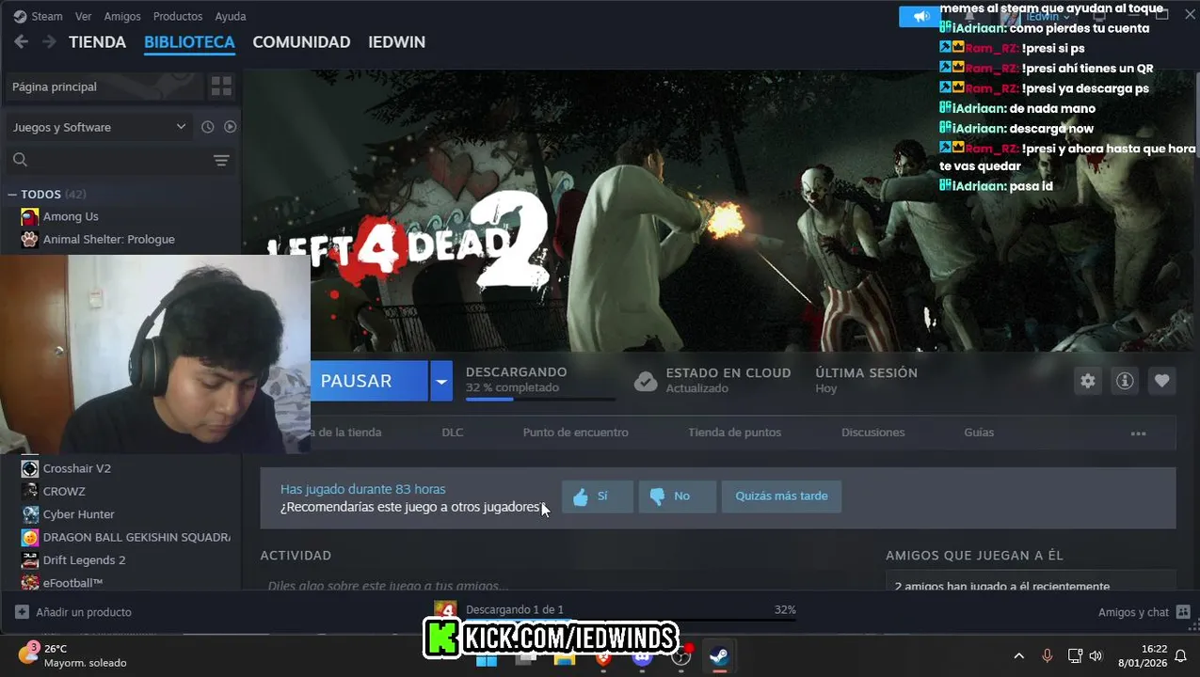
Task: Open the Guías tab
Action: (x=979, y=433)
